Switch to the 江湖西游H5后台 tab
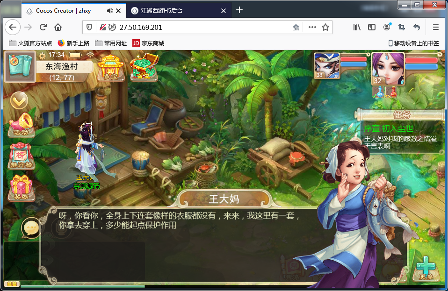The image size is (448, 291). click(162, 11)
